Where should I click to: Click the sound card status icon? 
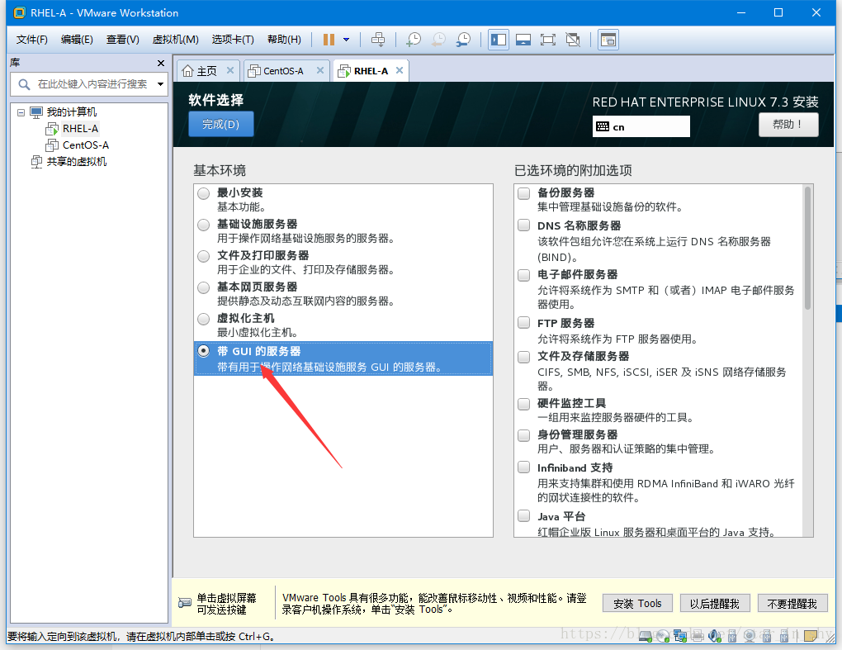tap(715, 637)
